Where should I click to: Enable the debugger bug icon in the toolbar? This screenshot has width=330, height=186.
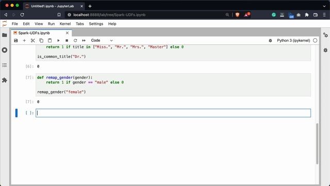pos(270,40)
